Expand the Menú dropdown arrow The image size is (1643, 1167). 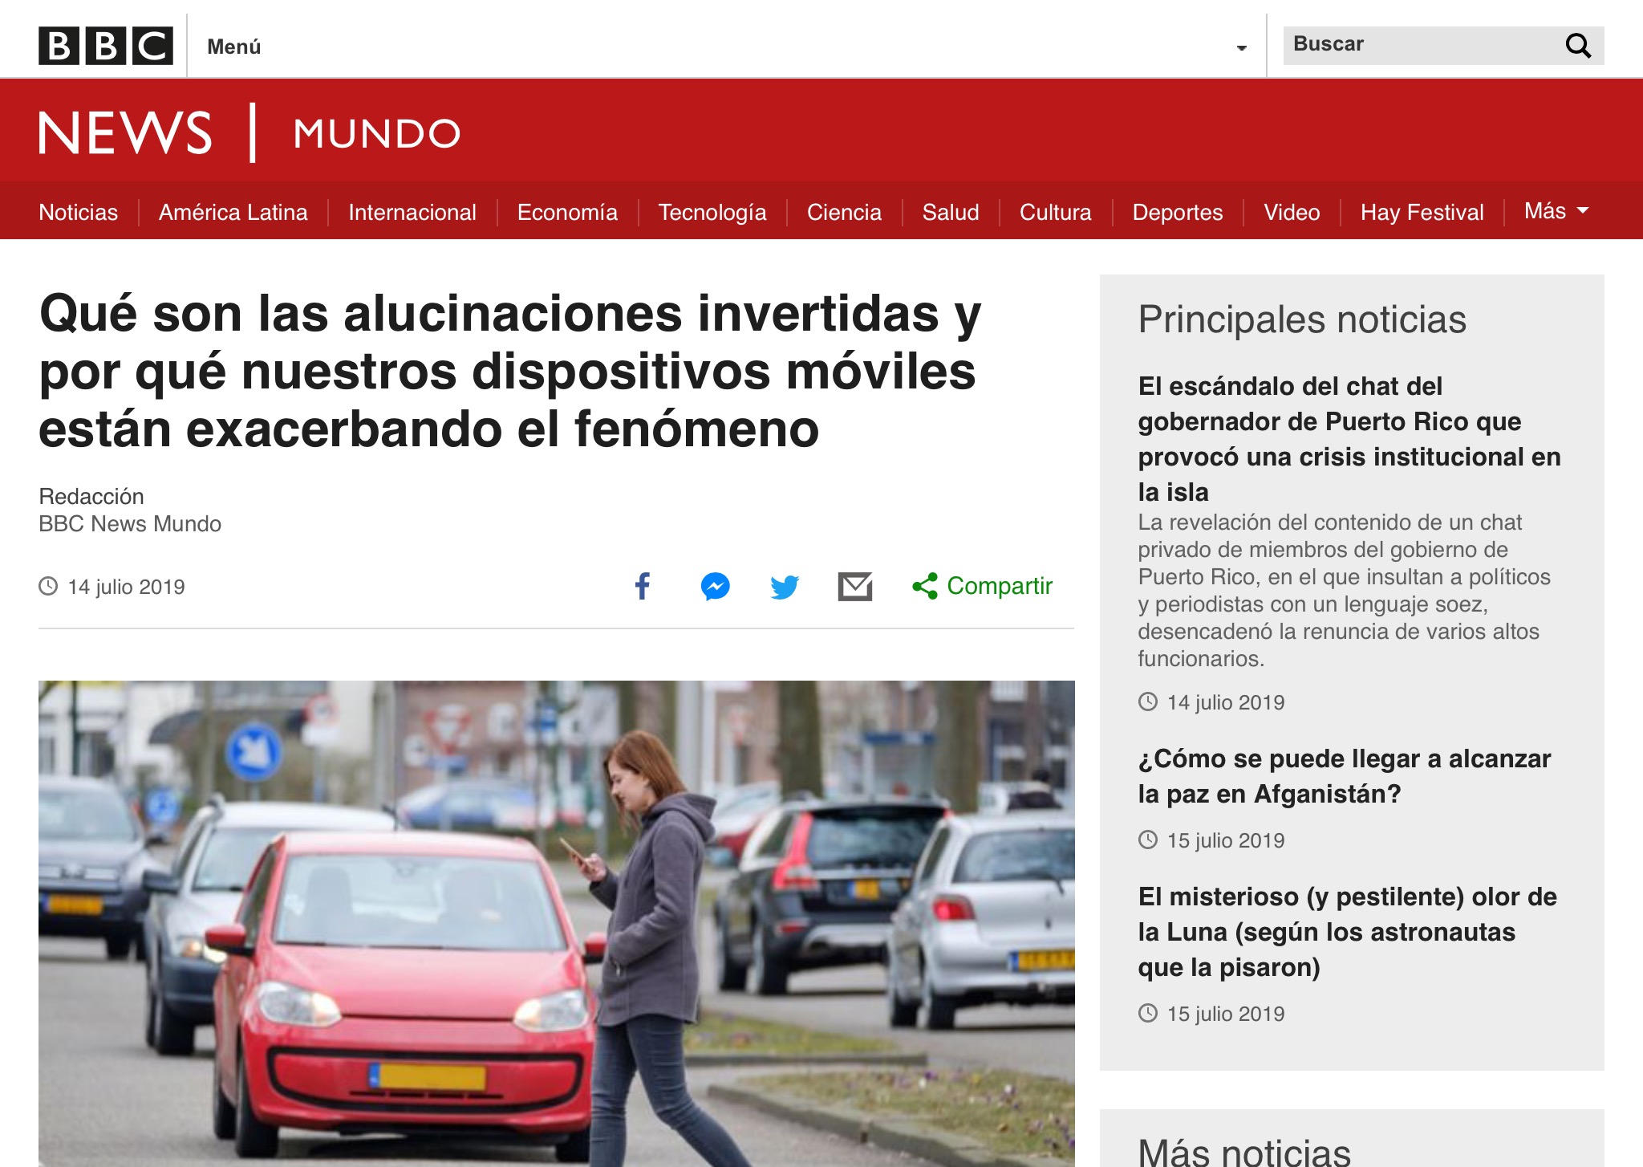[1241, 48]
